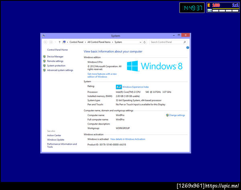Click System protection shield icon
This screenshot has width=241, height=190.
tap(45, 65)
